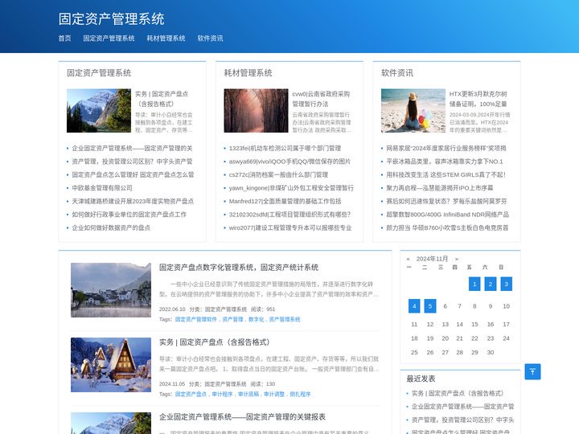Image resolution: width=579 pixels, height=434 pixels.
Task: Open list item cs272c|消防档案一般由什么部门管理
Action: click(x=278, y=174)
